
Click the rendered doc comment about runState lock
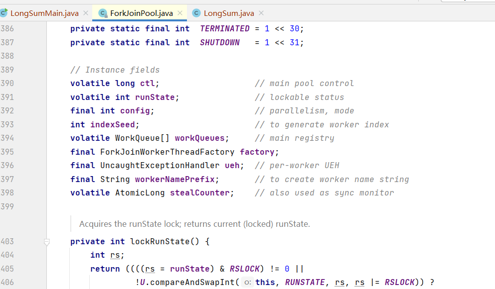pyautogui.click(x=194, y=224)
